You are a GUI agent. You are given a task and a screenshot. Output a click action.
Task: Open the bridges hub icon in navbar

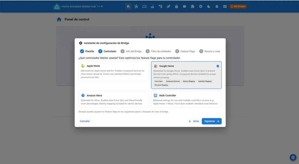pos(136,6)
